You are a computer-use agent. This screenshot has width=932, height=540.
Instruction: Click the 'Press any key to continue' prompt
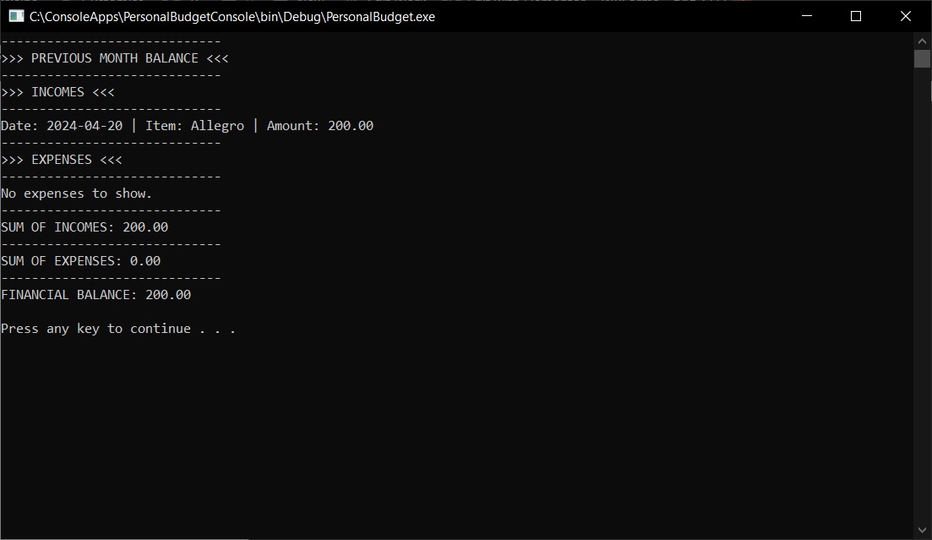click(x=118, y=329)
